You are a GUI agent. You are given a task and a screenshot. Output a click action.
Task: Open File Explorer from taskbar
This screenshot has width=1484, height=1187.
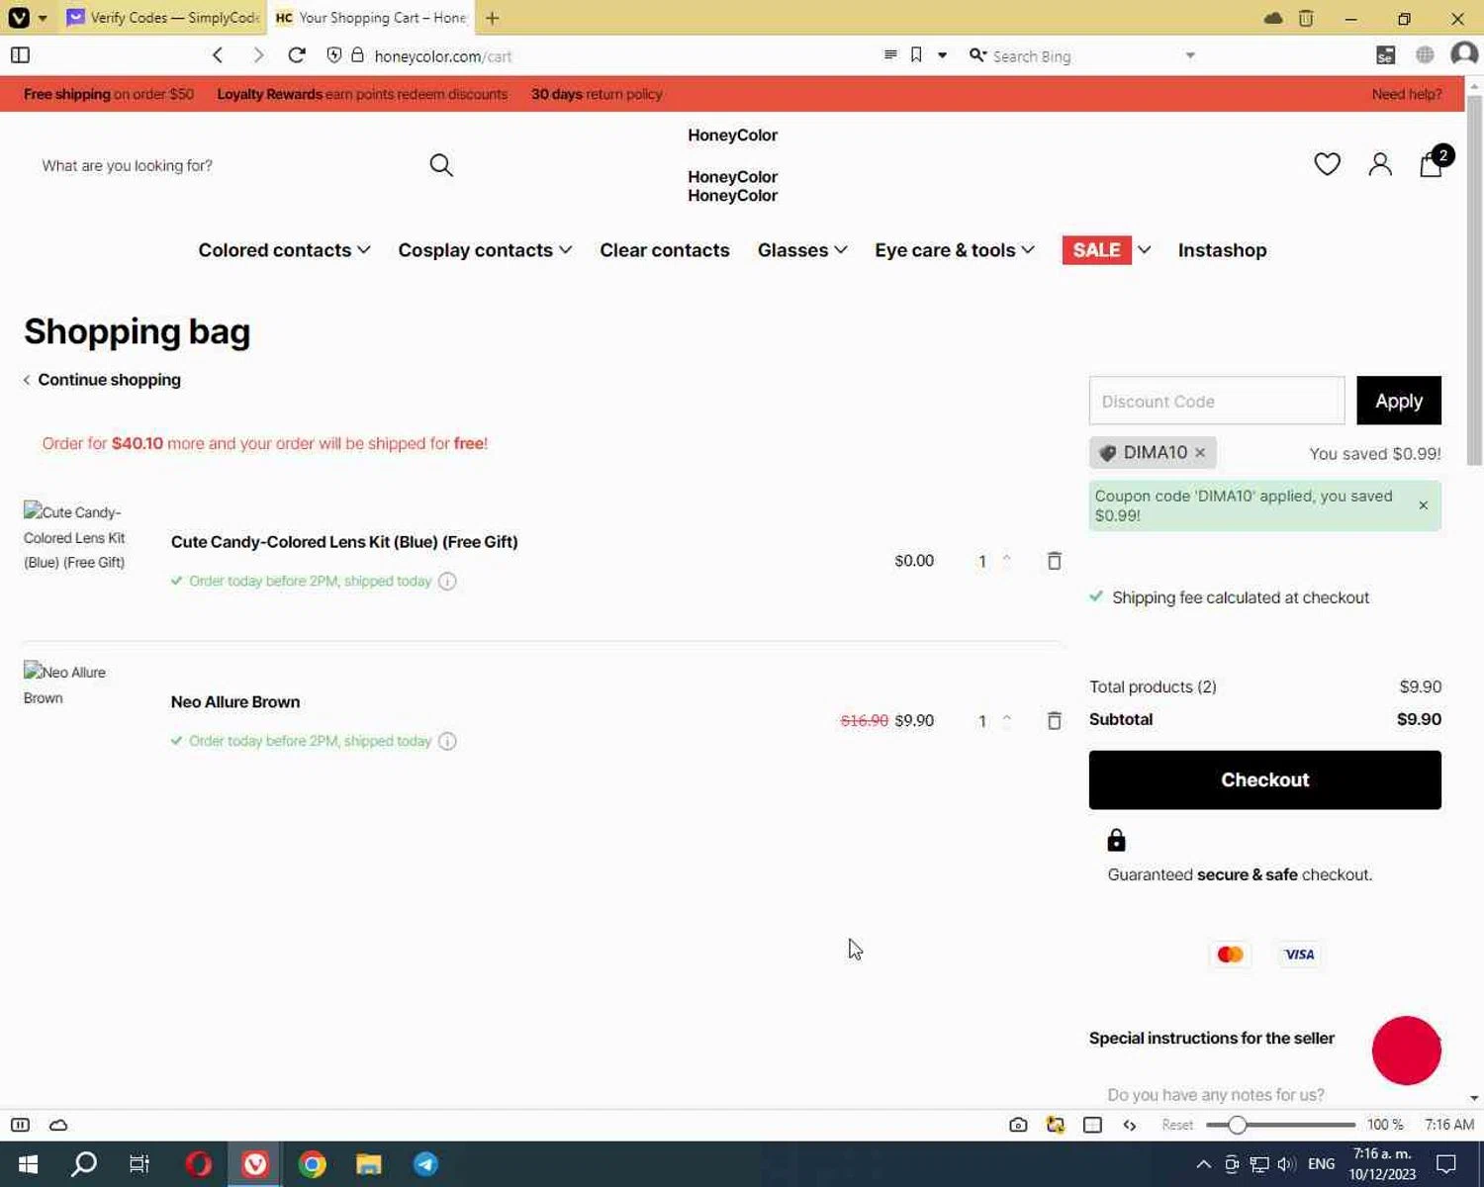click(369, 1164)
